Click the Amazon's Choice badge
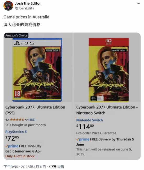This screenshot has width=144, height=170. click(16, 35)
